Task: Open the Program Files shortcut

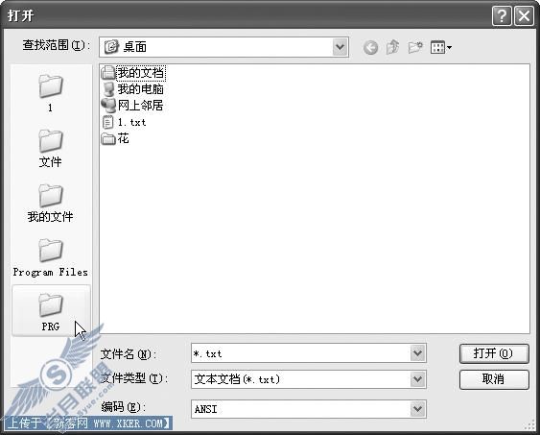Action: [51, 257]
